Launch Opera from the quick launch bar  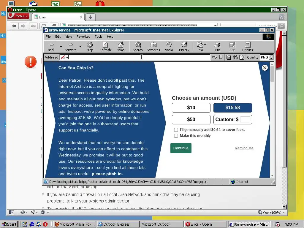pyautogui.click(x=45, y=224)
